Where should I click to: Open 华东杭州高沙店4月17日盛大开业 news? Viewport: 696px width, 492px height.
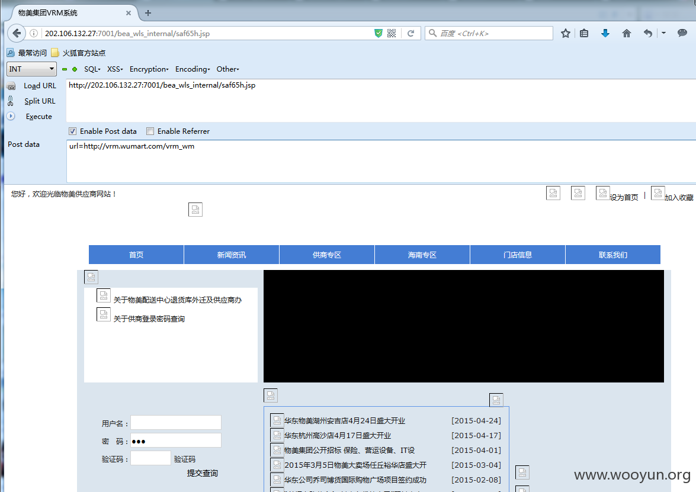[x=338, y=435]
